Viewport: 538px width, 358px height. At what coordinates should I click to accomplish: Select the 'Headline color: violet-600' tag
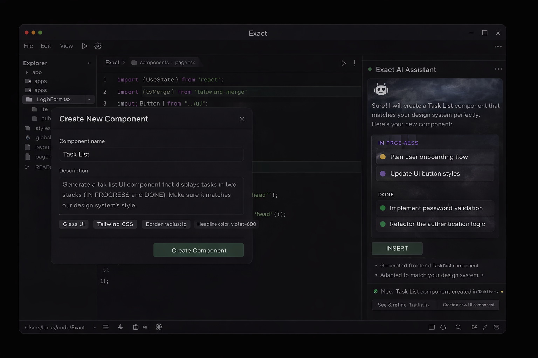(x=226, y=224)
